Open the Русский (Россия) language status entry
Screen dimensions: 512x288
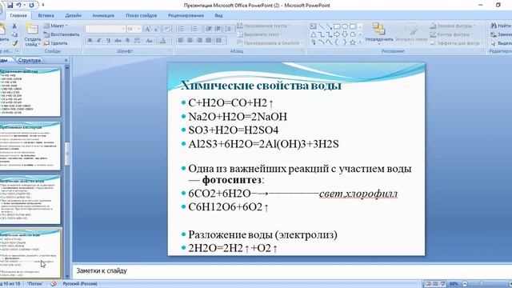(80, 284)
